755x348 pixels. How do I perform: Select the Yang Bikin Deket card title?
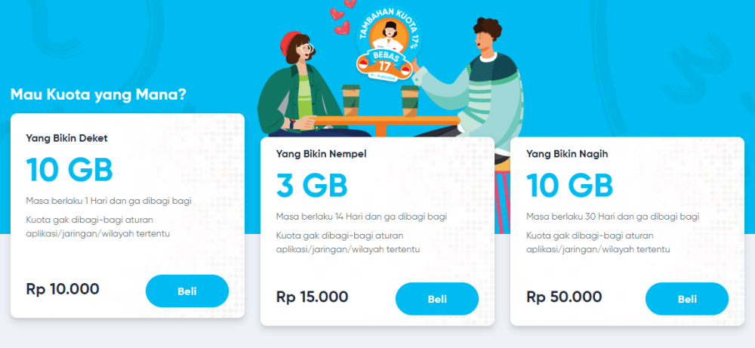click(x=66, y=139)
